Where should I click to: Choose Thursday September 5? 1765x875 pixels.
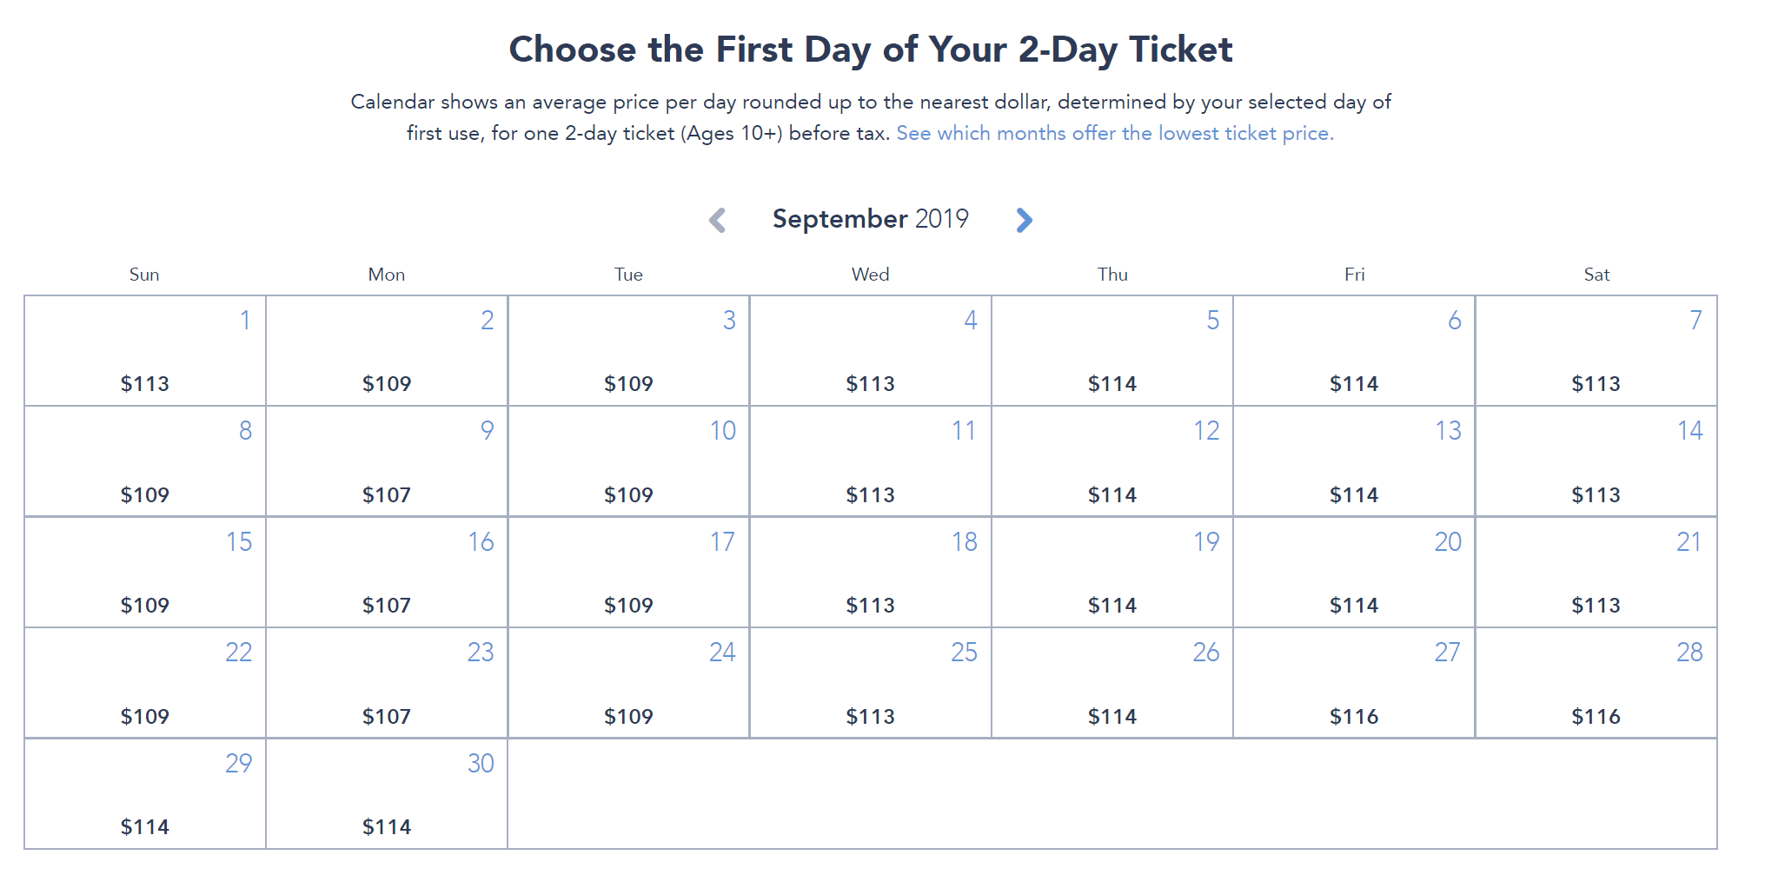click(1112, 351)
